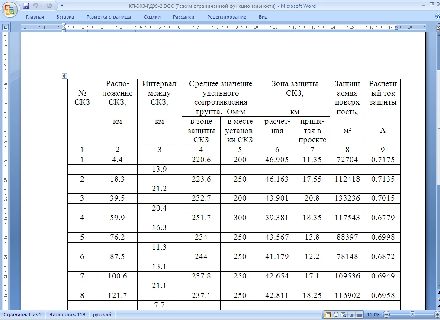Click the Redo icon in Quick Access

click(49, 6)
